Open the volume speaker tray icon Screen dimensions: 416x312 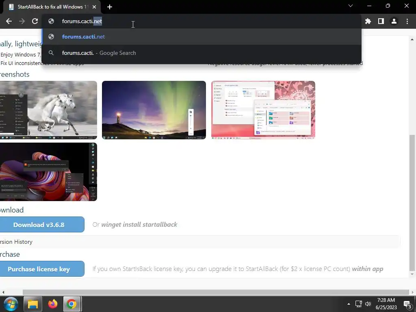(x=368, y=304)
